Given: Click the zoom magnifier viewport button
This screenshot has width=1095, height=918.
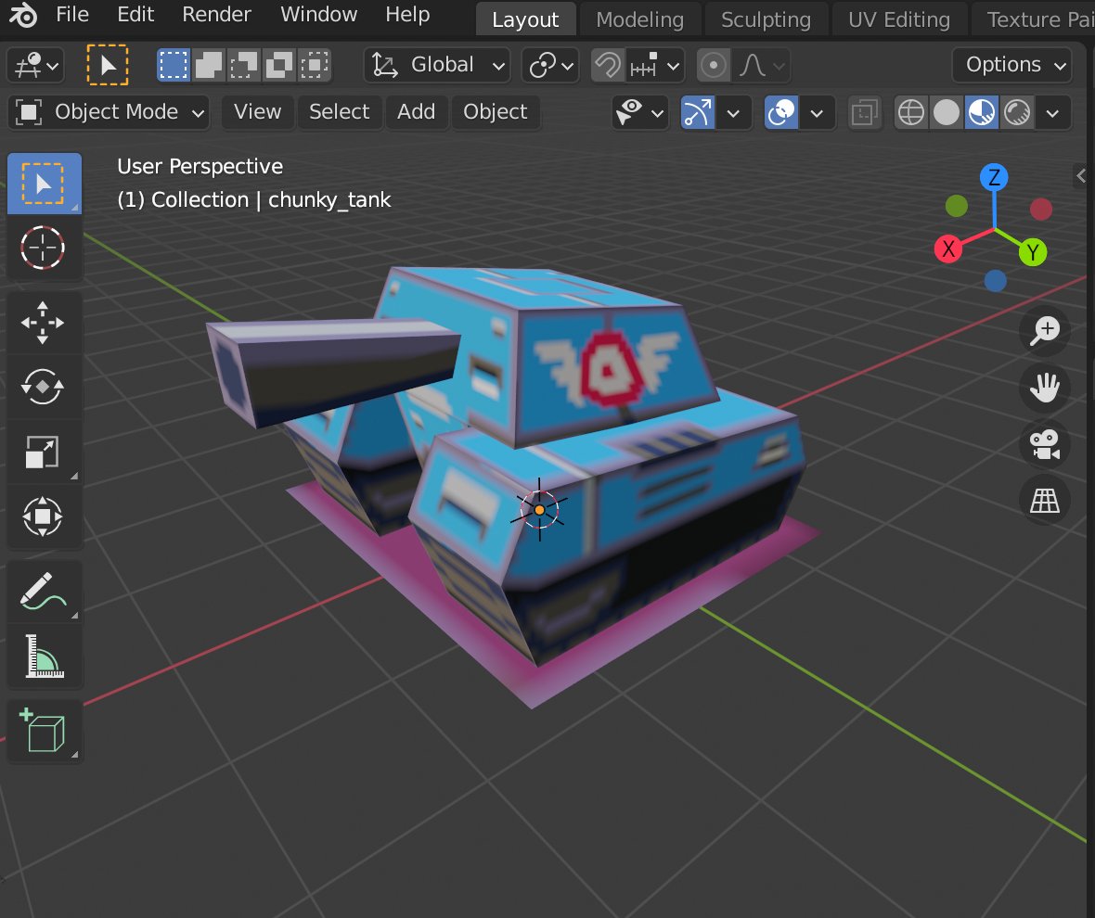Looking at the screenshot, I should pos(1045,330).
